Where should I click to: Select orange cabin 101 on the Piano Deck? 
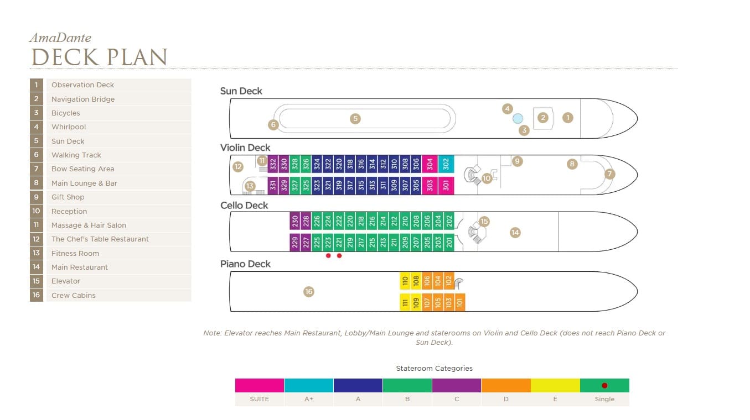pos(460,302)
